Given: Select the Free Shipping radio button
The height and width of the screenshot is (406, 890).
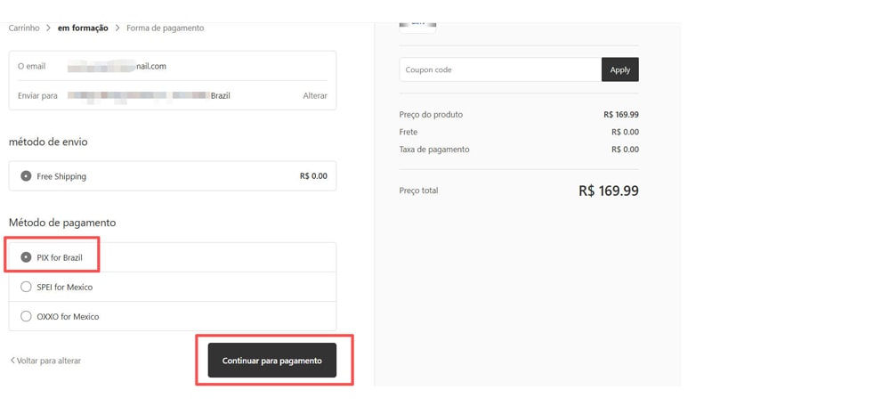Looking at the screenshot, I should (x=26, y=176).
